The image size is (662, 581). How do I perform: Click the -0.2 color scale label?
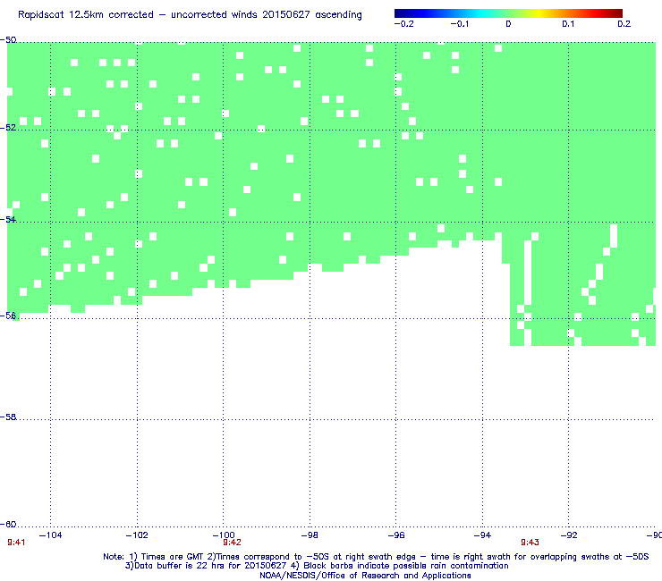(x=403, y=24)
